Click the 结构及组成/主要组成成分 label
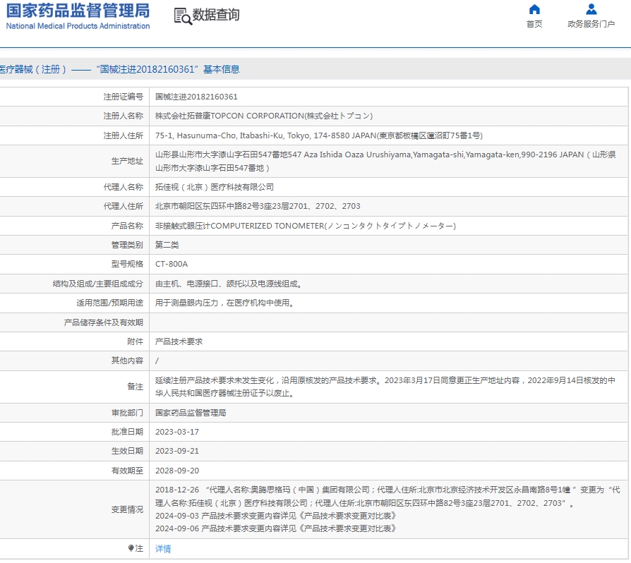Viewport: 631px width, 563px height. [x=98, y=284]
